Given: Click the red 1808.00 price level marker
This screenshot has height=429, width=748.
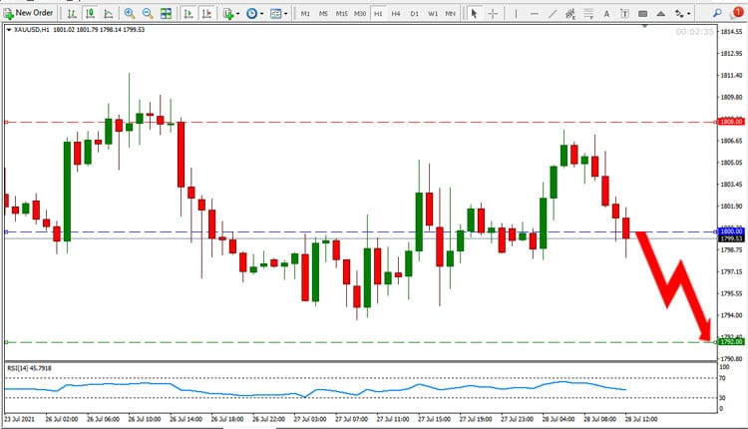Looking at the screenshot, I should coord(731,122).
